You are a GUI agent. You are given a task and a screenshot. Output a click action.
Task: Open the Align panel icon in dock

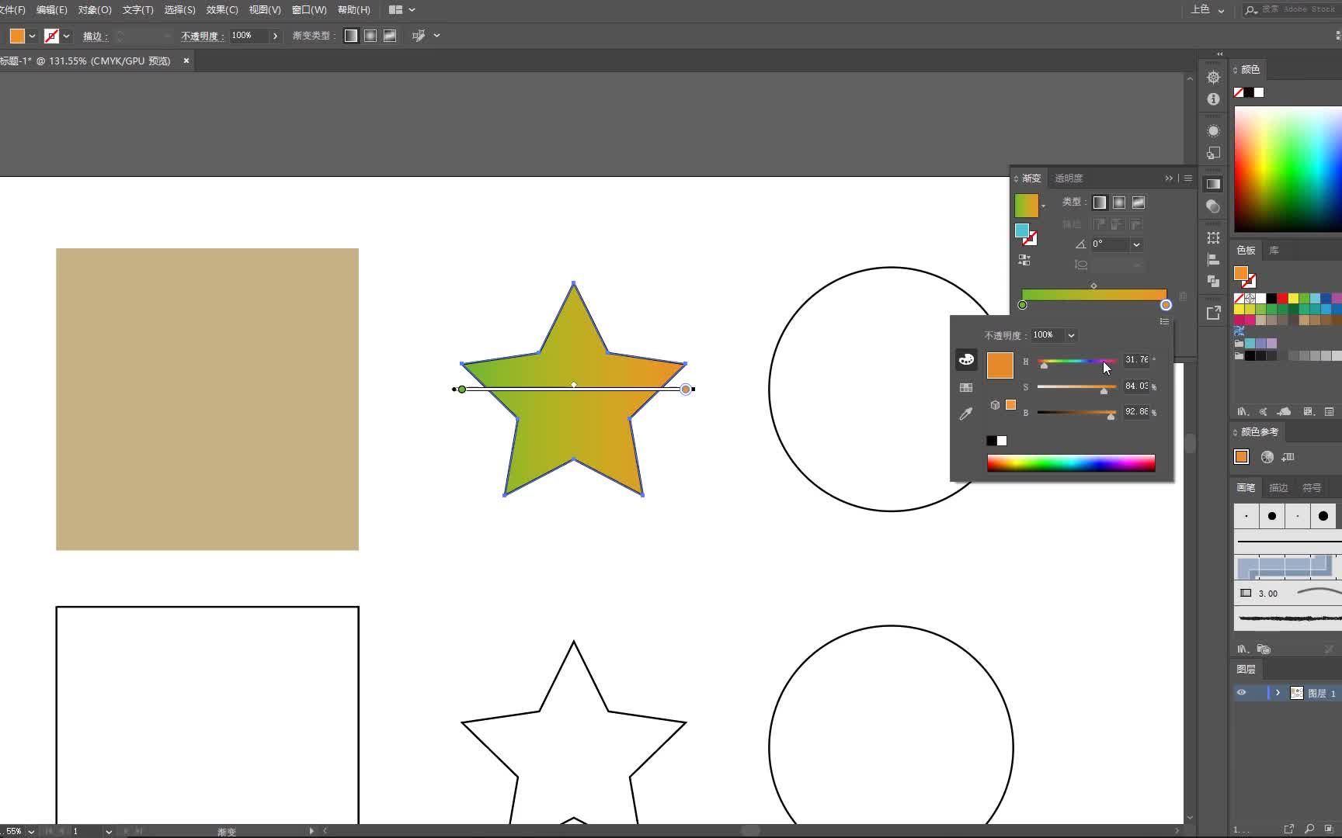point(1213,259)
